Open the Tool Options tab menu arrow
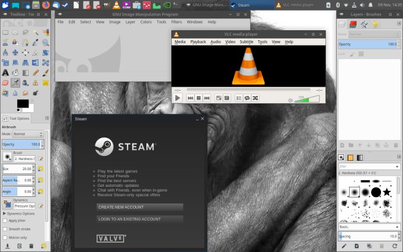The height and width of the screenshot is (252, 403). point(47,118)
